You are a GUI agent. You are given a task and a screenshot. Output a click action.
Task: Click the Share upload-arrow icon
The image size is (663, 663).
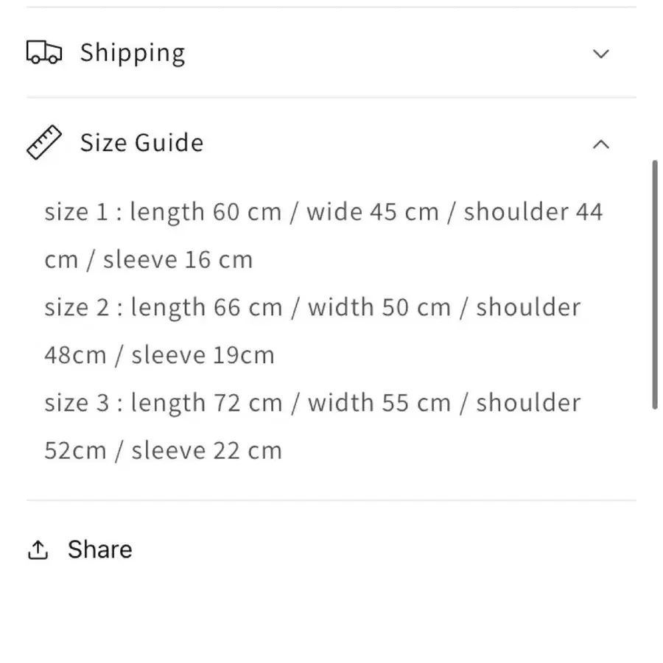[38, 550]
